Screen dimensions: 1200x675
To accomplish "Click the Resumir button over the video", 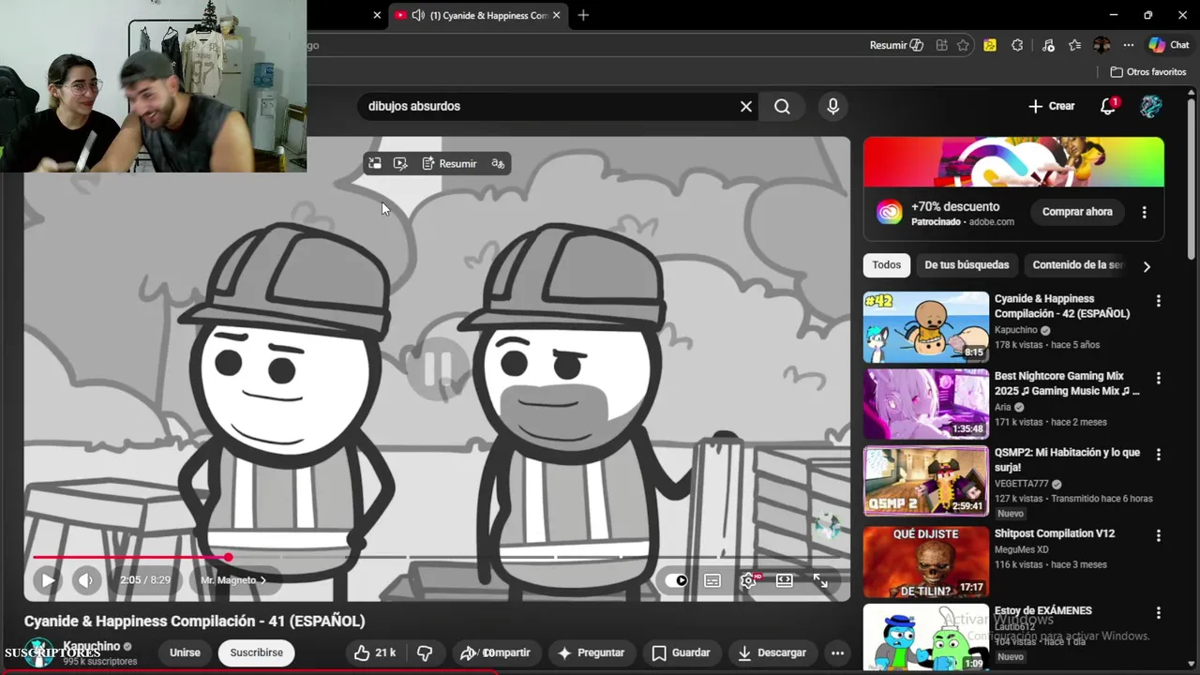I will [449, 163].
